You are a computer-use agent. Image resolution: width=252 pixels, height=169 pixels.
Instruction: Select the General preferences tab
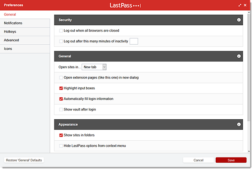(25, 14)
